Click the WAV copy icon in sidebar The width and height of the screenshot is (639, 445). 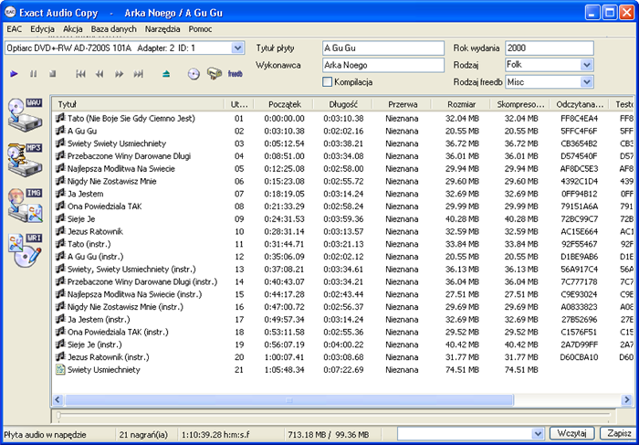(x=25, y=114)
